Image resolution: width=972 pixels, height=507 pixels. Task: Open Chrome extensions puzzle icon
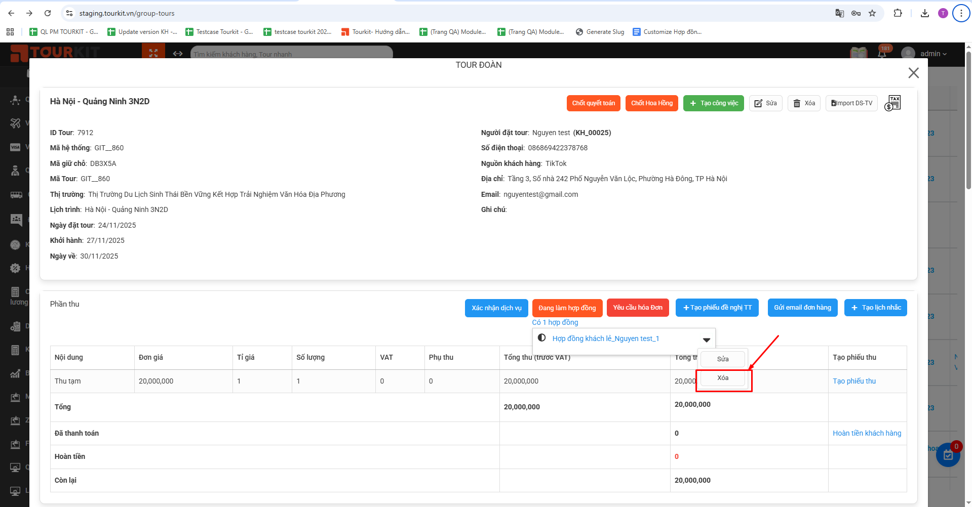pos(898,13)
